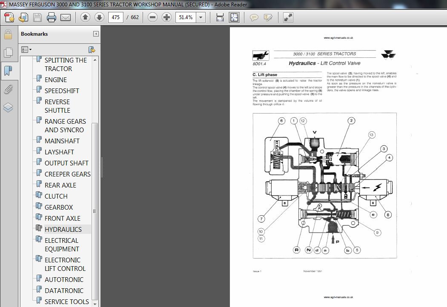The width and height of the screenshot is (447, 307).
Task: Click the www.agri-manuals.co.uk link at page top
Action: (338, 38)
